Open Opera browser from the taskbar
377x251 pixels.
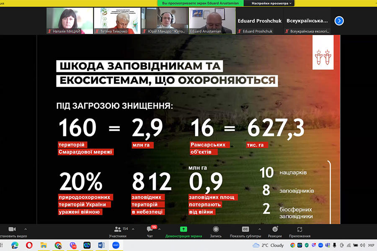pos(29,245)
